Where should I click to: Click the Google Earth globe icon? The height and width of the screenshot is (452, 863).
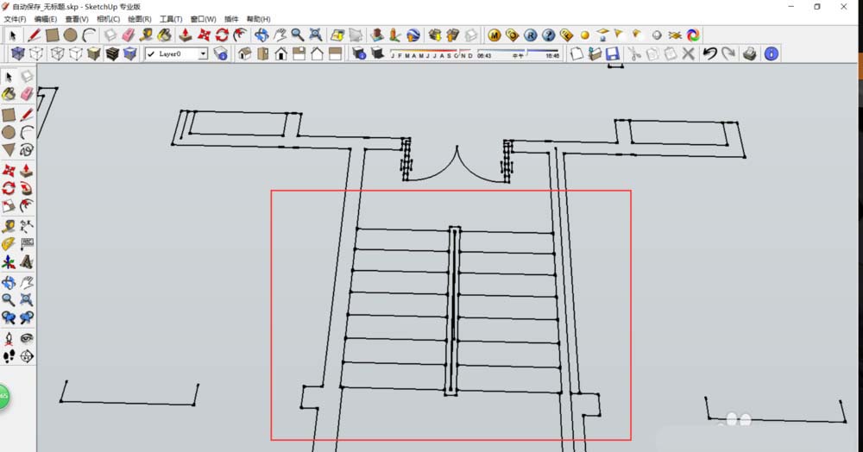pyautogui.click(x=413, y=35)
